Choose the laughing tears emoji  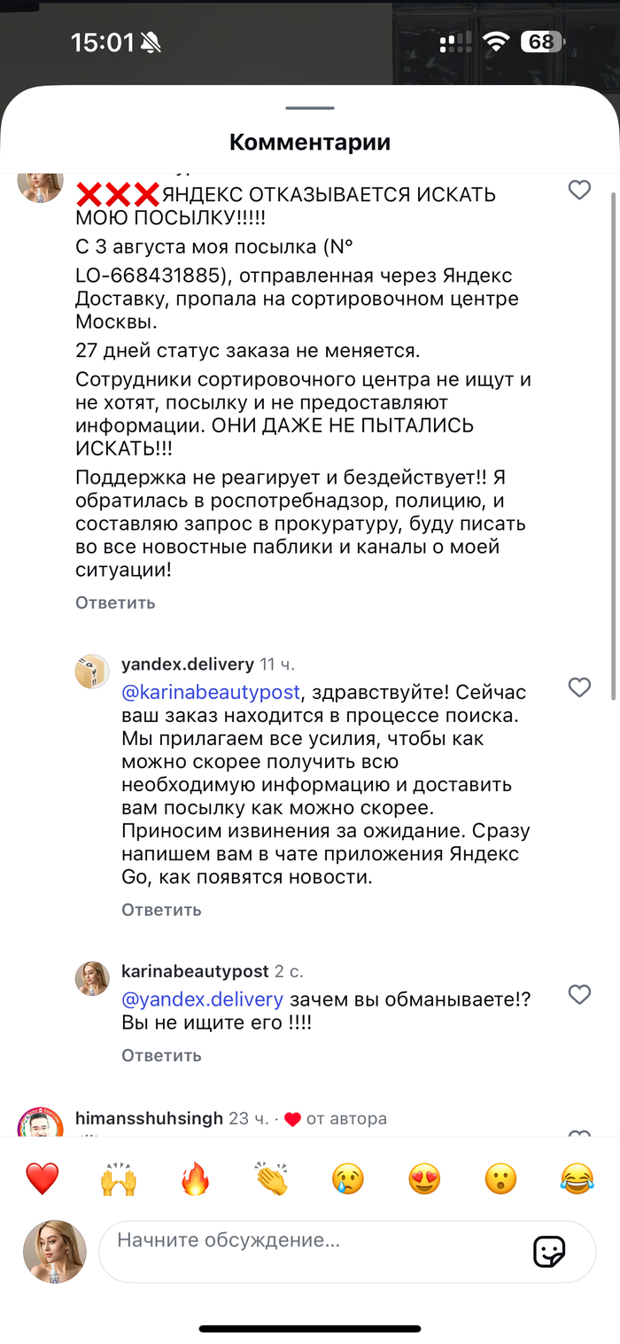[x=577, y=1179]
